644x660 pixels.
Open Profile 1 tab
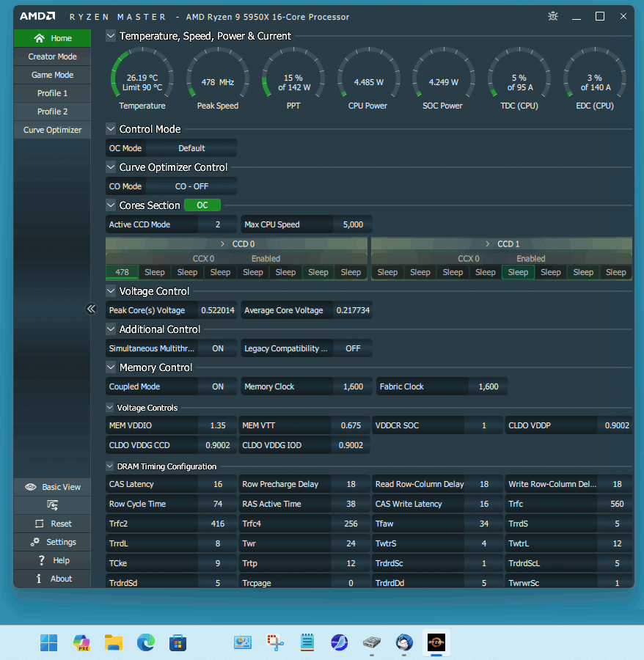point(52,93)
